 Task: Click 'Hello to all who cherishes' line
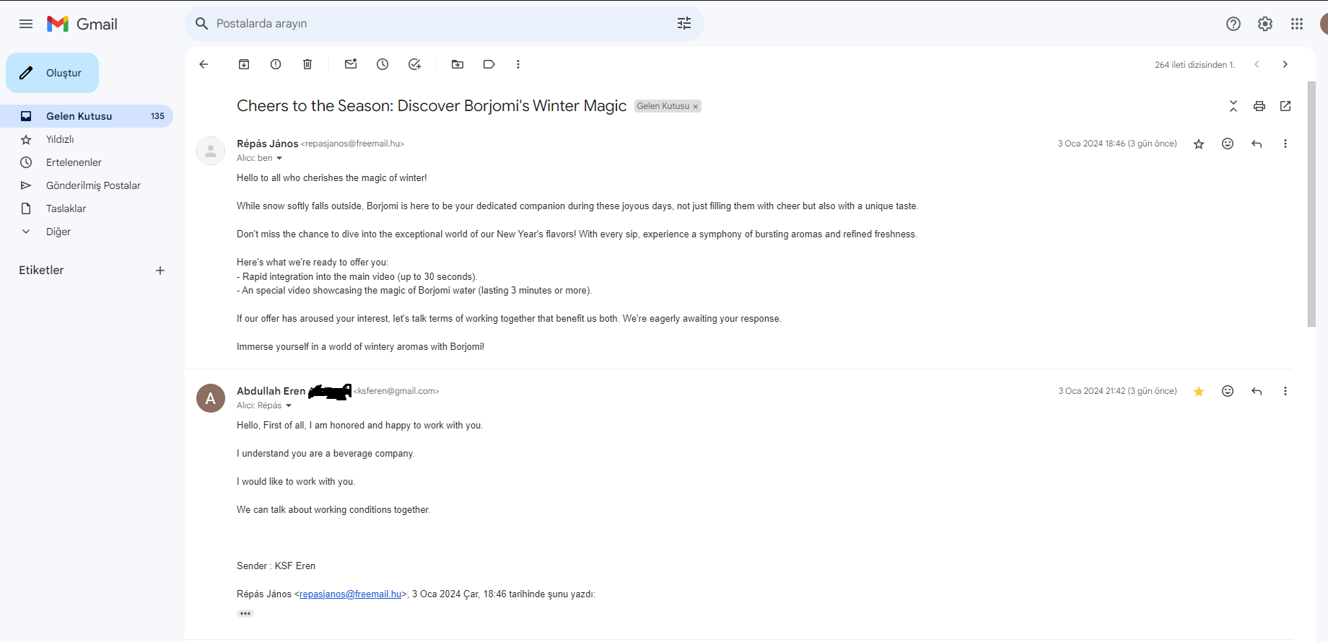(331, 178)
